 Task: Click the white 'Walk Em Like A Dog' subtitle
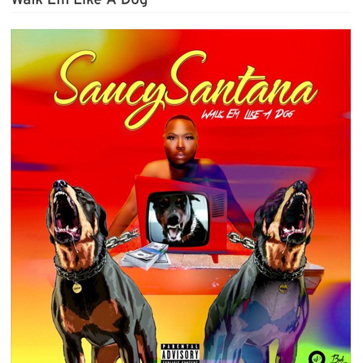(248, 114)
